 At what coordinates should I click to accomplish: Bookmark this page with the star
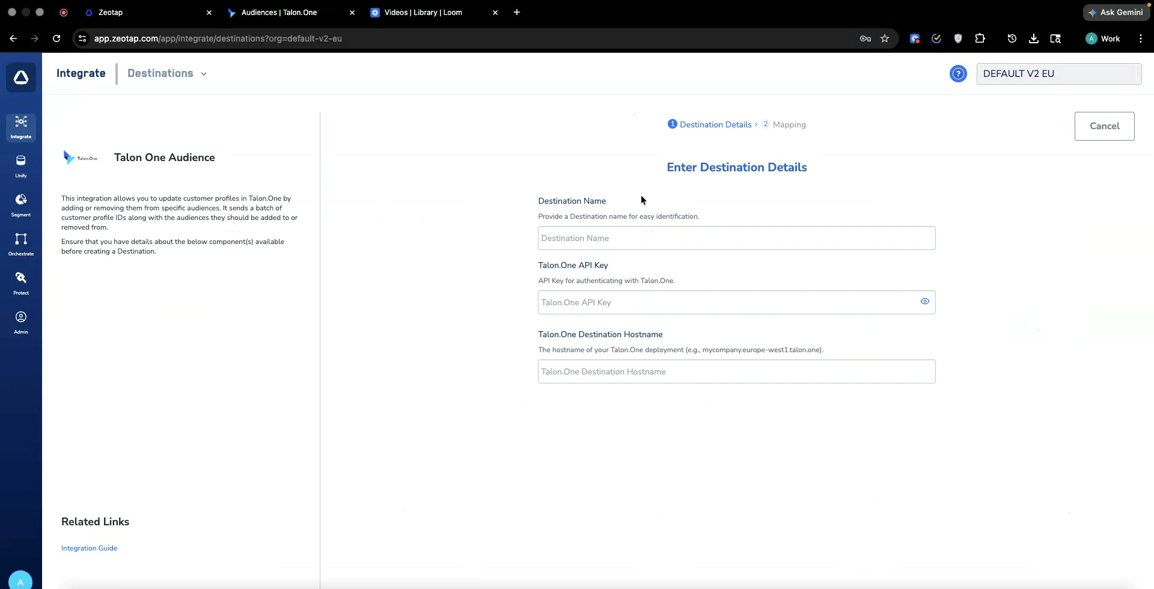pyautogui.click(x=885, y=38)
